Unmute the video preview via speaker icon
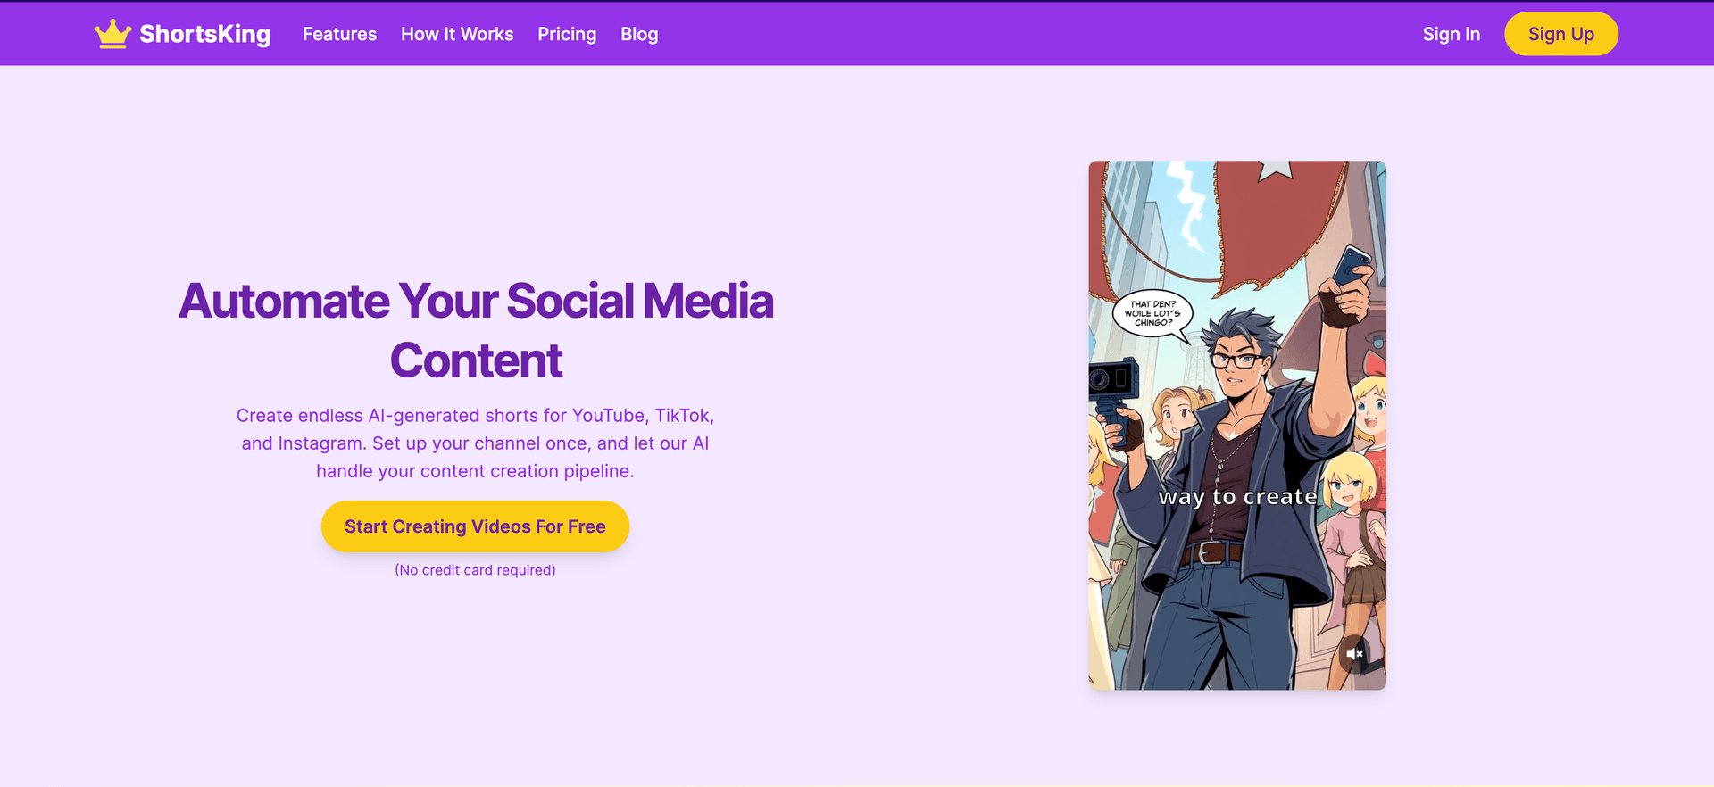The height and width of the screenshot is (787, 1714). pyautogui.click(x=1354, y=654)
